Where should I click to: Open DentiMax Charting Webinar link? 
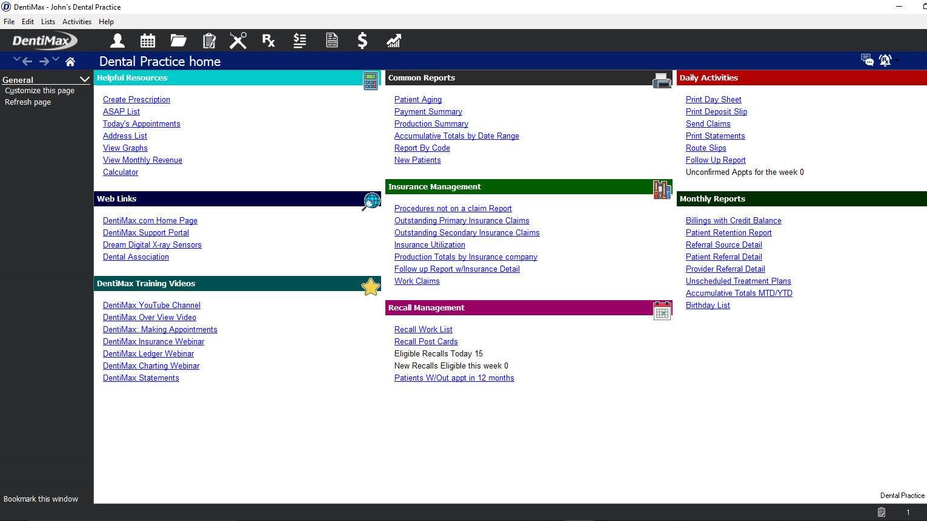(151, 366)
